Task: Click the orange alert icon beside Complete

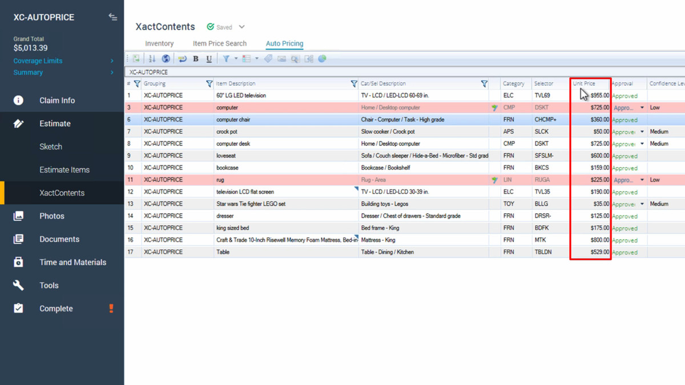Action: (111, 309)
